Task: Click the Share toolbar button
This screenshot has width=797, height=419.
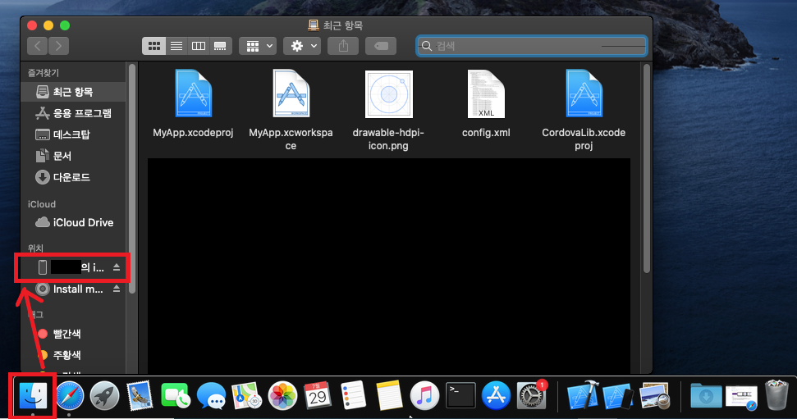Action: click(x=344, y=46)
